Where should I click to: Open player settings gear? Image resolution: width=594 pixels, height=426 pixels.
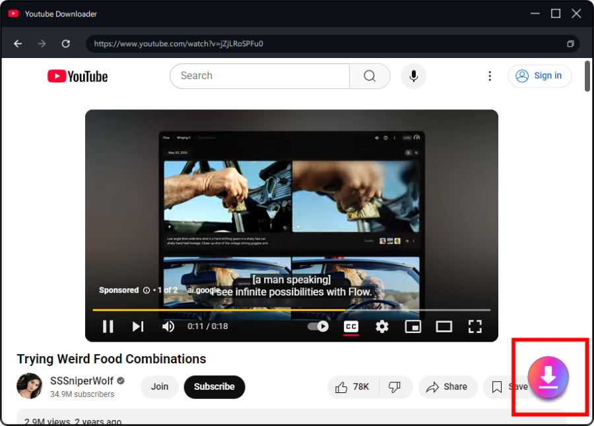tap(382, 326)
